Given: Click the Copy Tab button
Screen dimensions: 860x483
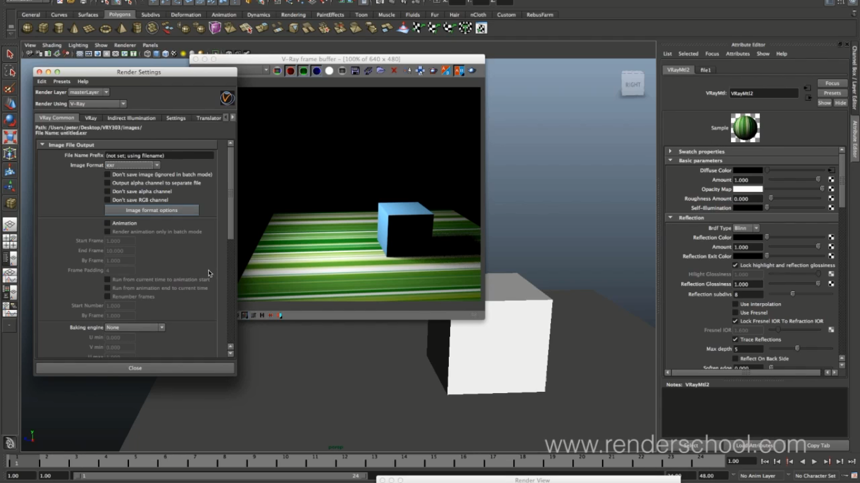Looking at the screenshot, I should click(x=818, y=445).
